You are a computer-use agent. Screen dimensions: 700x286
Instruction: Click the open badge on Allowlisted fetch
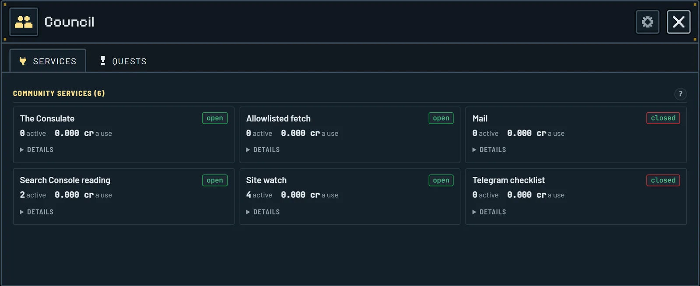[x=441, y=118]
